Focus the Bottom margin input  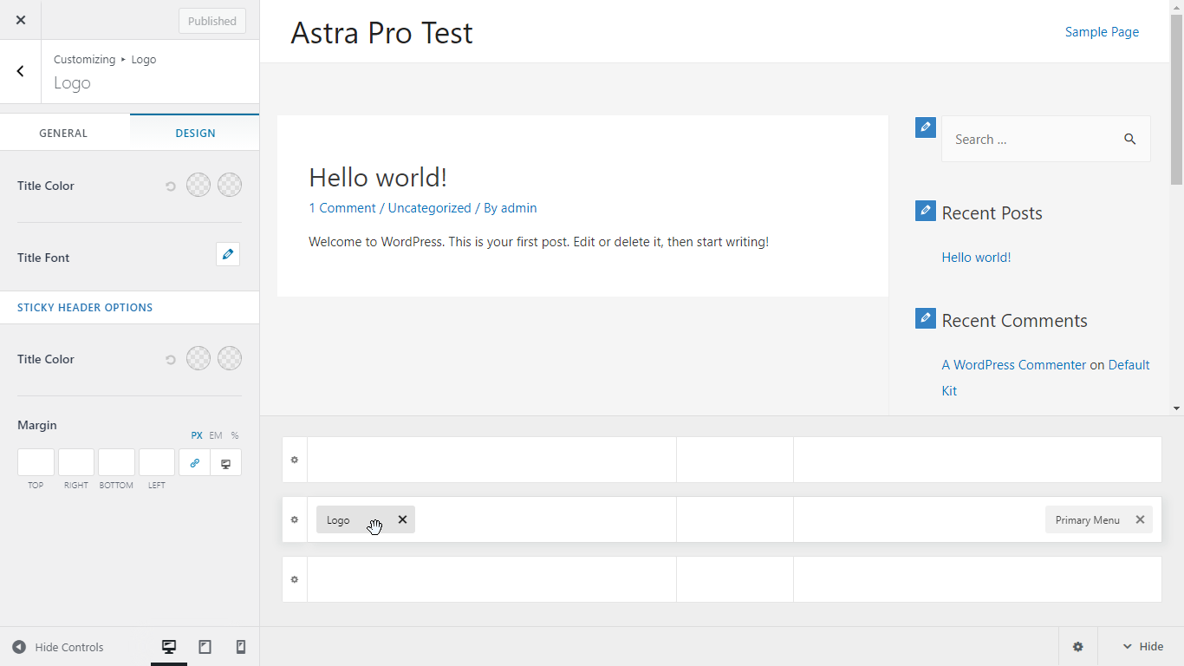click(x=116, y=462)
